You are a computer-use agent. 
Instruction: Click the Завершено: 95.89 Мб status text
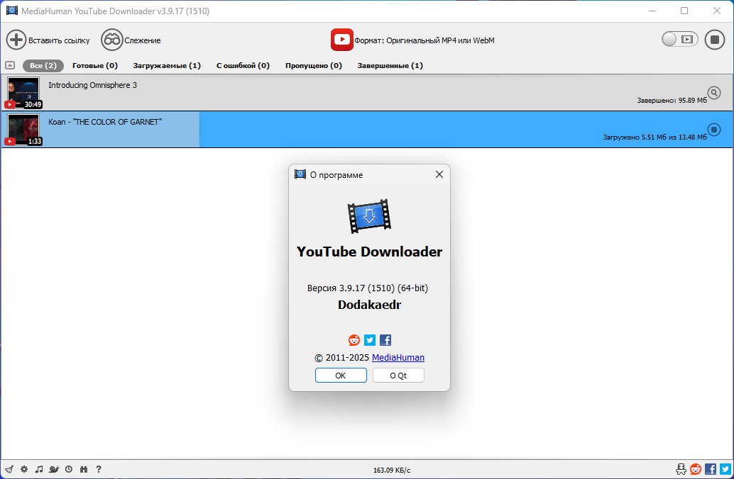(672, 101)
